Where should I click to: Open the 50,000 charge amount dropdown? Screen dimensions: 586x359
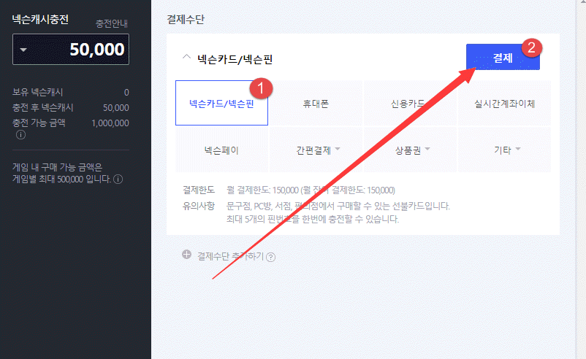tap(71, 50)
